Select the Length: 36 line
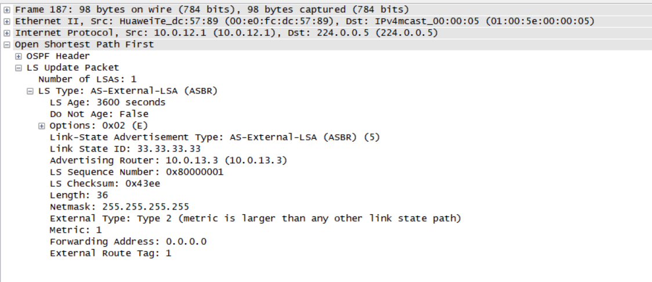The image size is (652, 282). coord(78,195)
